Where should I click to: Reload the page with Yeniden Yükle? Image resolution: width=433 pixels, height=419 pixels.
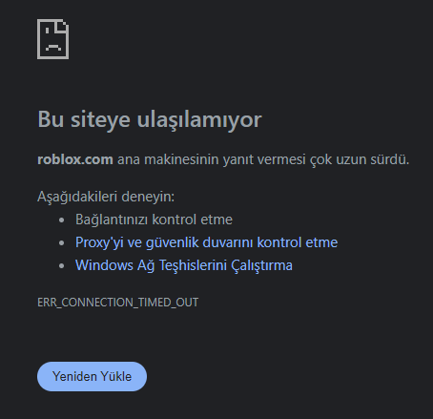[x=92, y=376]
